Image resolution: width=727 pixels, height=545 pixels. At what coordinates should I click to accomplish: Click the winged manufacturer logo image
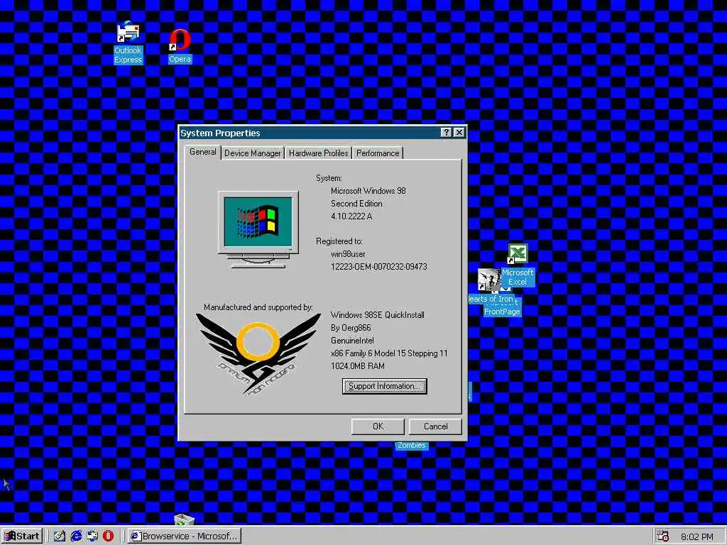coord(258,355)
